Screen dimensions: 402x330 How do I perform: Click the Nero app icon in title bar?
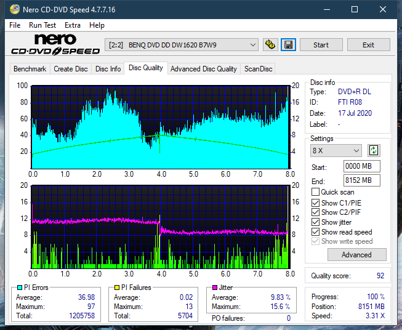(x=15, y=9)
